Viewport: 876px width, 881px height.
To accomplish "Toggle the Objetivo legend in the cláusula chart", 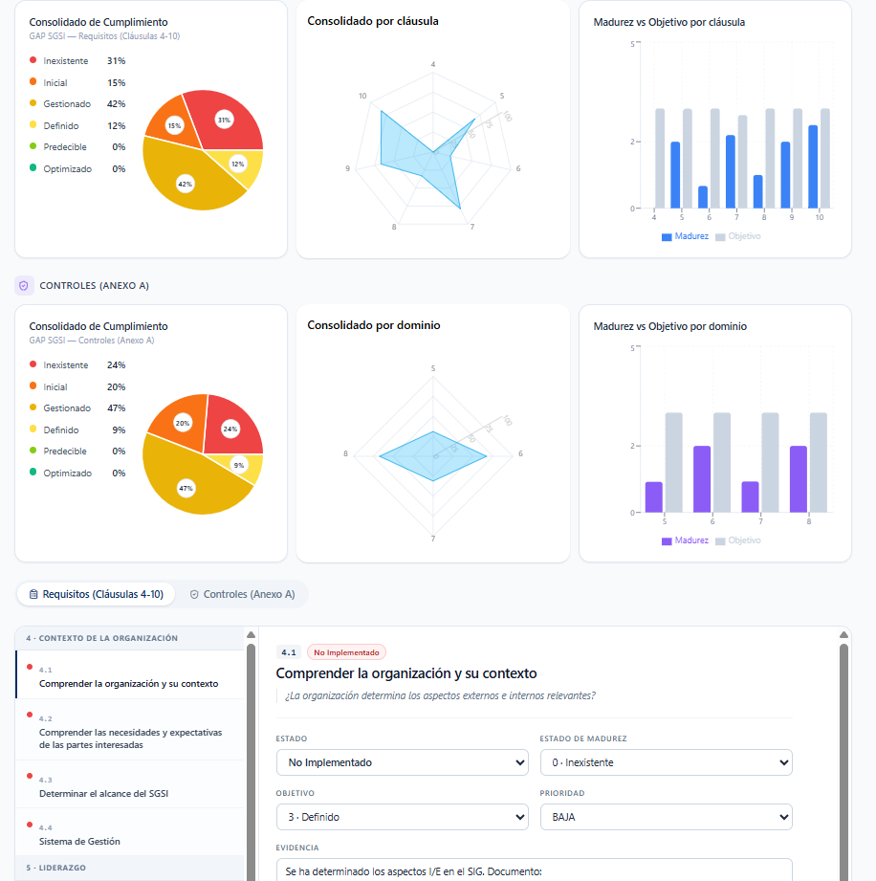I will point(738,236).
